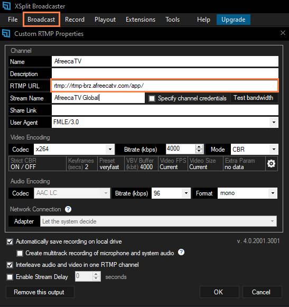The image size is (289, 307).
Task: Toggle Specify channel credentials checkbox
Action: click(x=152, y=98)
